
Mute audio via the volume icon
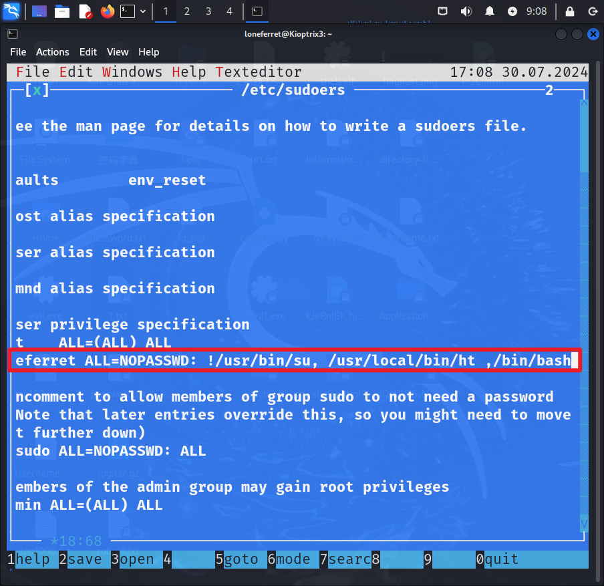click(x=466, y=11)
